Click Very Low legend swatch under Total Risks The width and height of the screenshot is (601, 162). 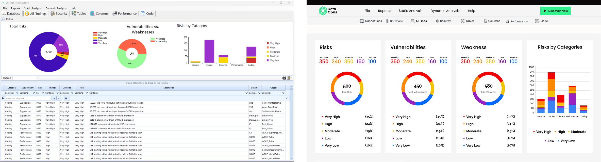(x=95, y=43)
